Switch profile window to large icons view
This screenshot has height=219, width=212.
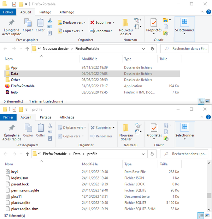tap(207, 215)
